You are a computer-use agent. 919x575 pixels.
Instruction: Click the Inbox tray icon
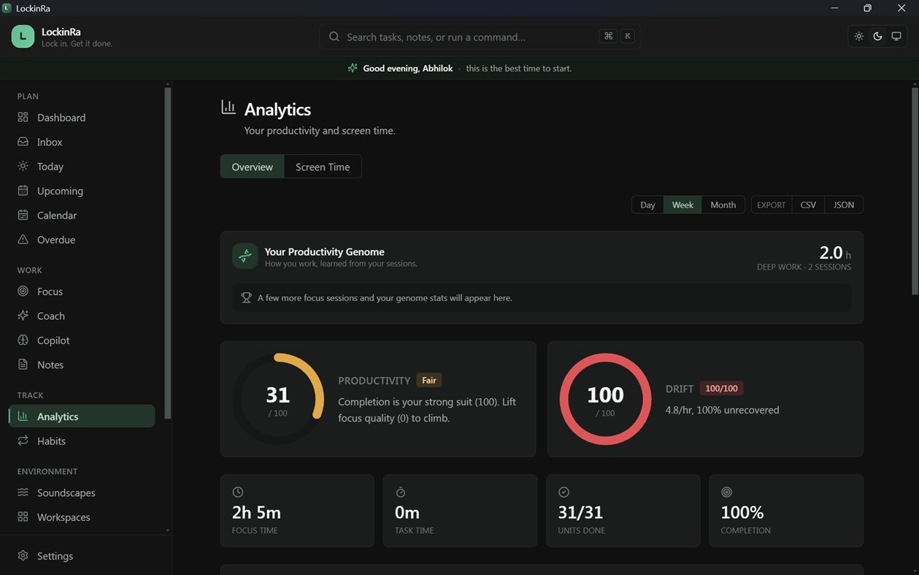23,142
